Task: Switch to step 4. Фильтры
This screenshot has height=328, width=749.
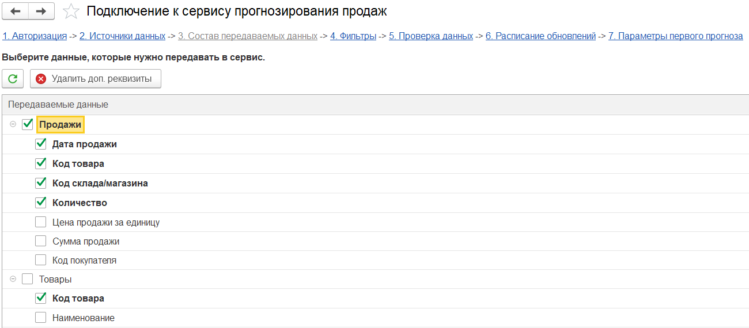Action: [x=353, y=36]
